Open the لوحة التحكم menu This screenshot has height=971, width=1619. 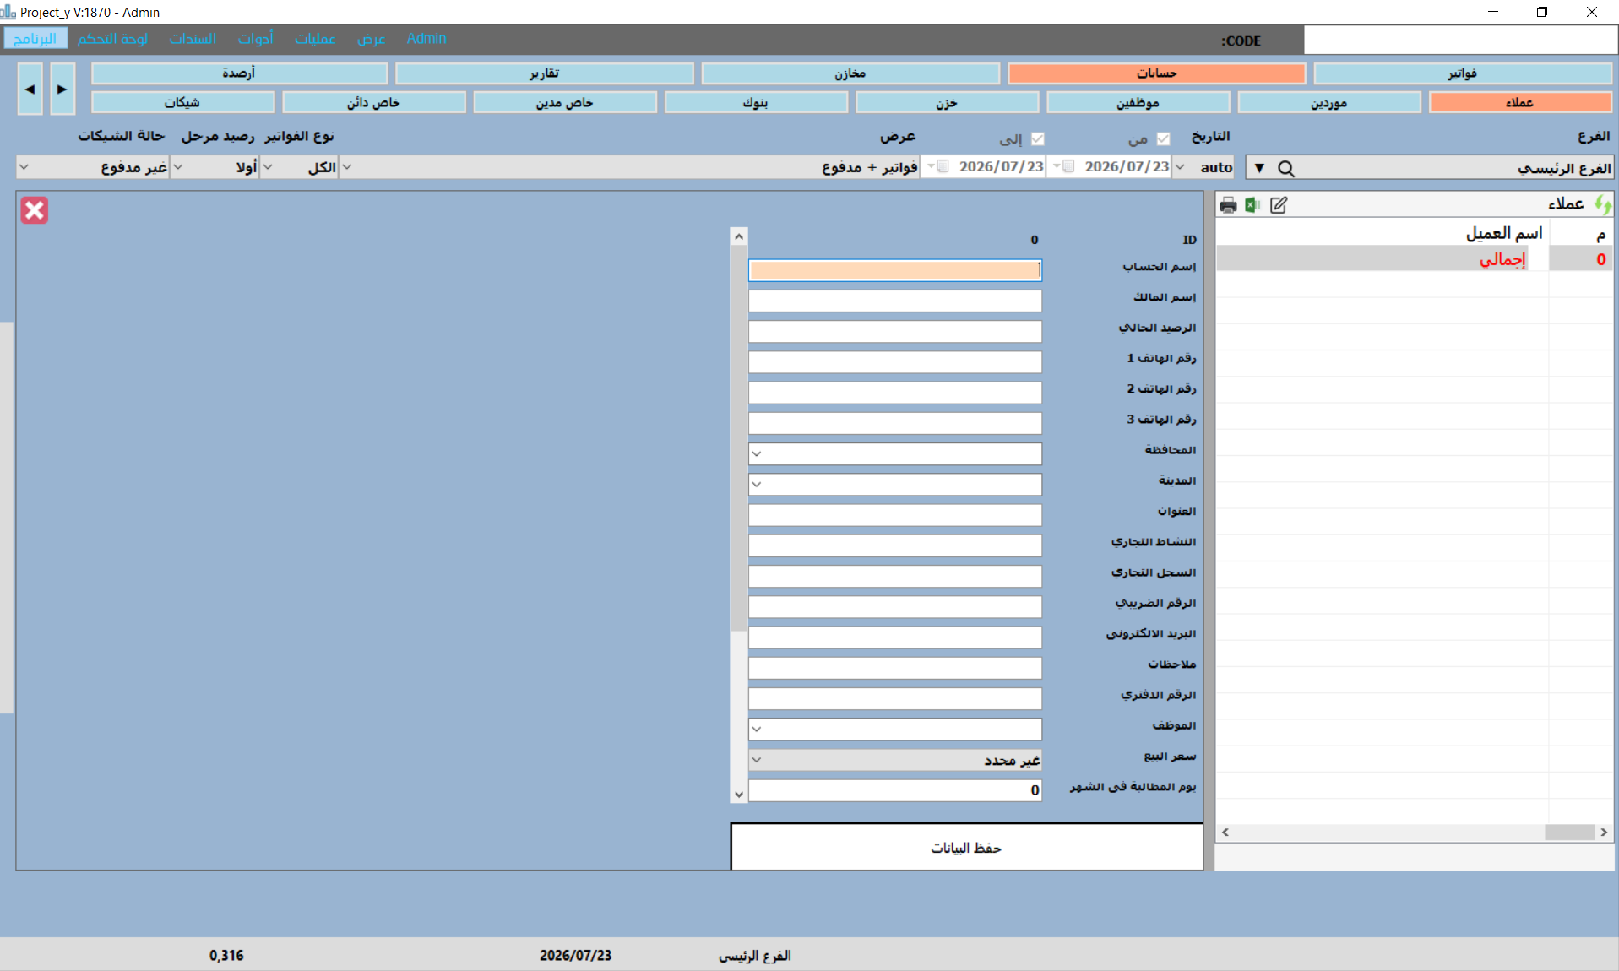(112, 39)
